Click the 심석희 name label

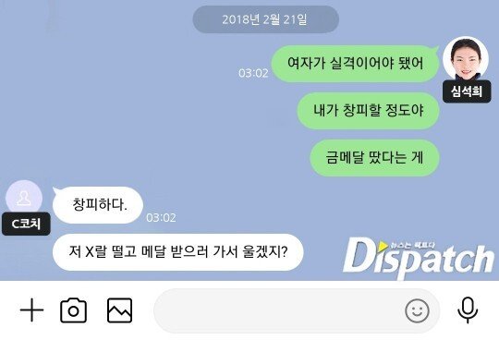pyautogui.click(x=467, y=91)
